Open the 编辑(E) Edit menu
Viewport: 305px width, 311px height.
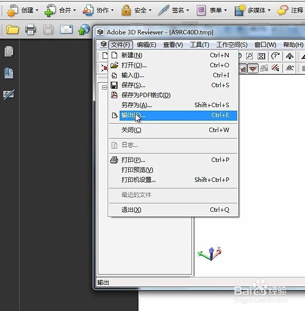147,45
